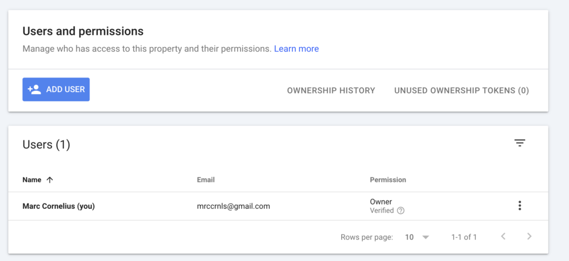Image resolution: width=569 pixels, height=261 pixels.
Task: Expand the rows per page dropdown arrow
Action: (x=426, y=237)
